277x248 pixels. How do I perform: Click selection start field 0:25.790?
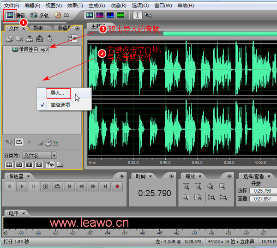[263, 191]
